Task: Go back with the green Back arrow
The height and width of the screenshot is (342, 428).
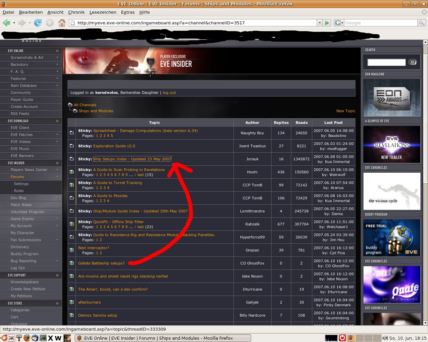Action: [x=6, y=23]
